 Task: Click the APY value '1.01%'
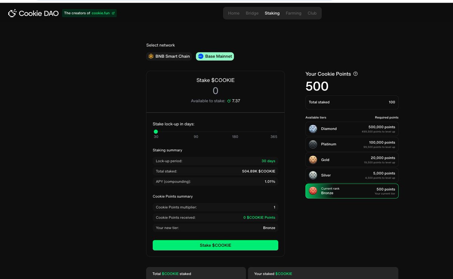point(270,182)
